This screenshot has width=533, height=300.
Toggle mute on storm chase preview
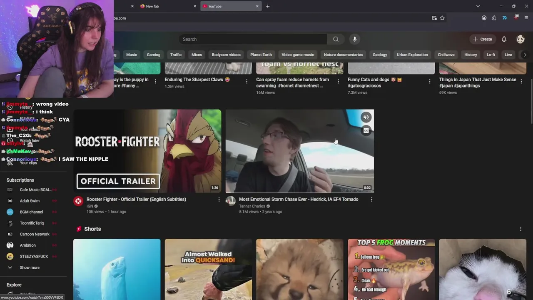click(366, 117)
